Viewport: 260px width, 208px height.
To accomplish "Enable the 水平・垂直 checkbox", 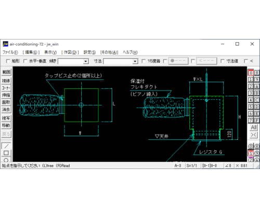I will 25,61.
